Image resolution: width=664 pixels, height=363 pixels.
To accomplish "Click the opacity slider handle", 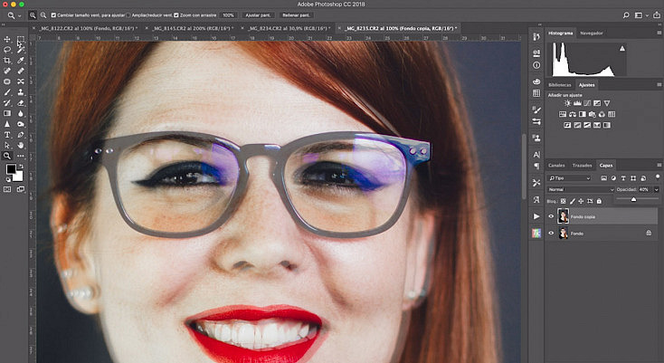I will click(x=633, y=199).
